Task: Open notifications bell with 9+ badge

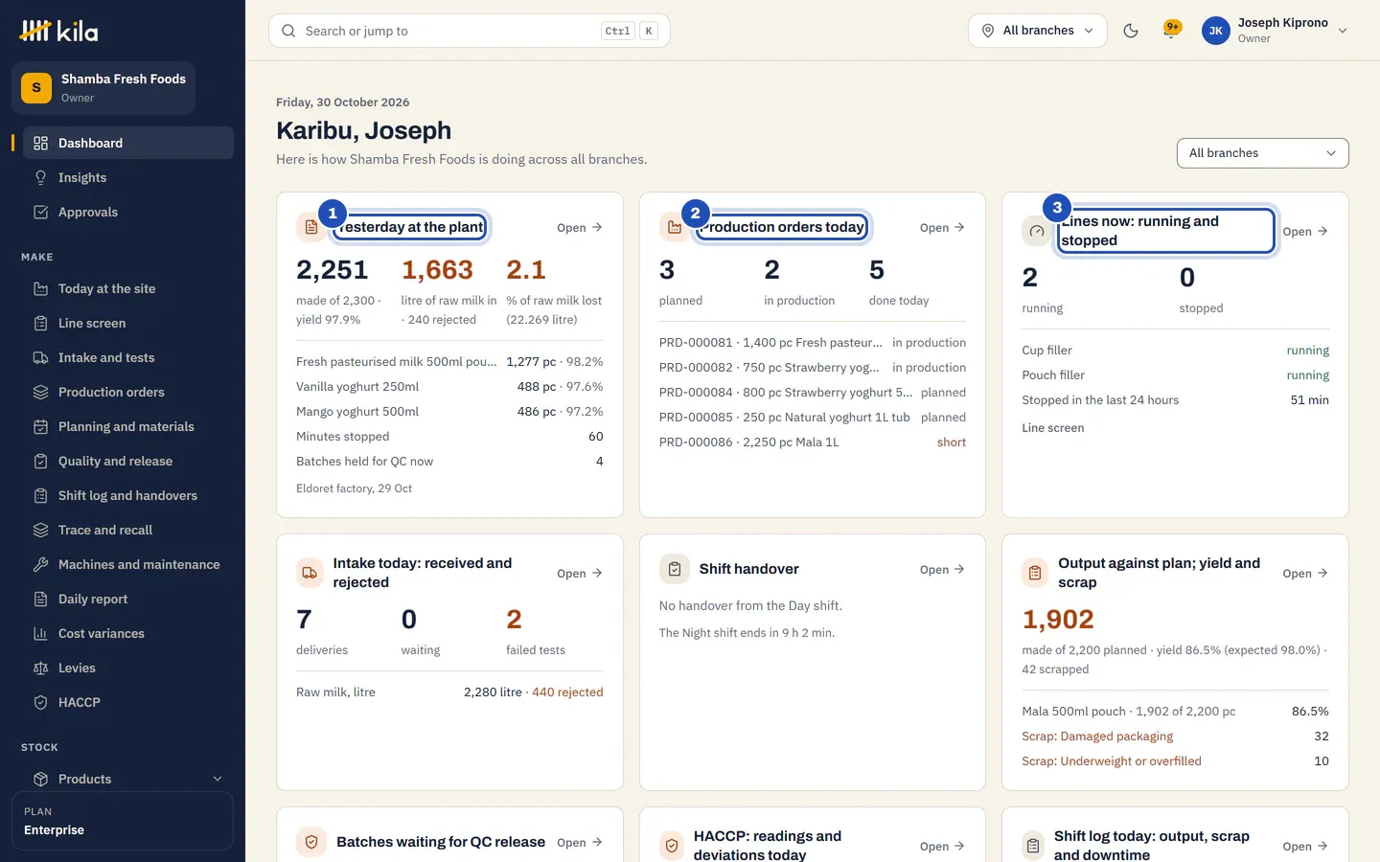Action: (x=1171, y=31)
